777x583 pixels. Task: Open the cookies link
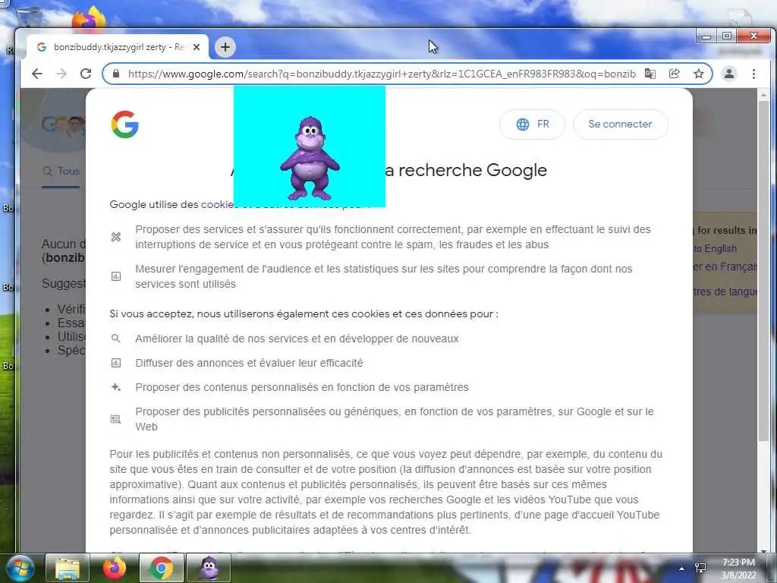[217, 204]
